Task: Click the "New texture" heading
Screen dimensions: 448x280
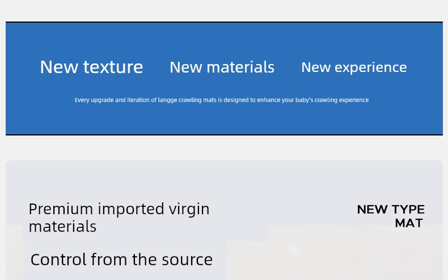Action: (91, 67)
